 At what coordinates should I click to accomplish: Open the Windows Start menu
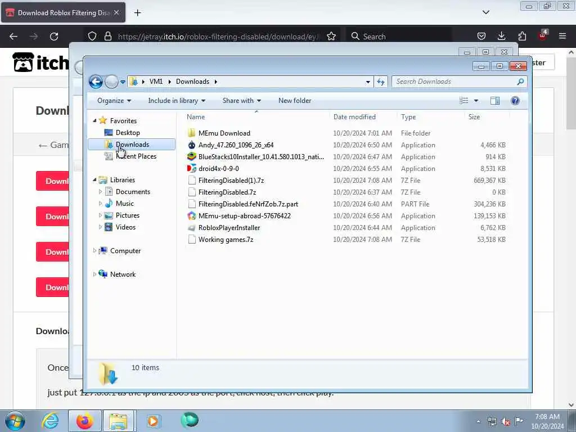click(15, 421)
